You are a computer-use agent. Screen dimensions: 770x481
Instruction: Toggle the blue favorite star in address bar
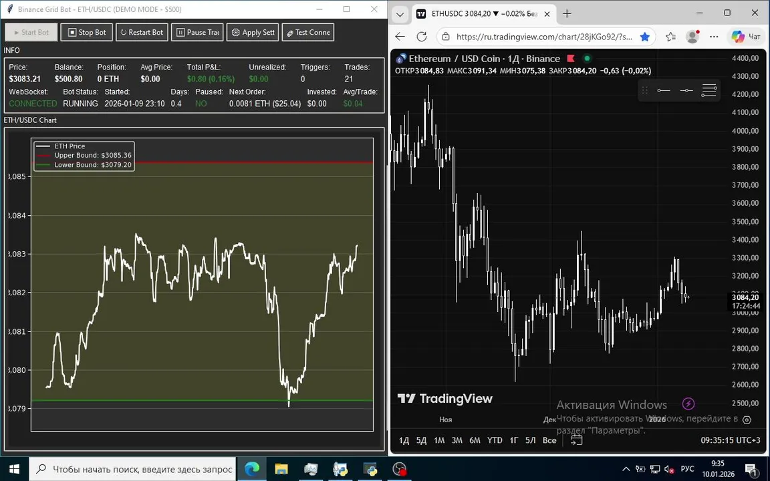click(x=645, y=37)
